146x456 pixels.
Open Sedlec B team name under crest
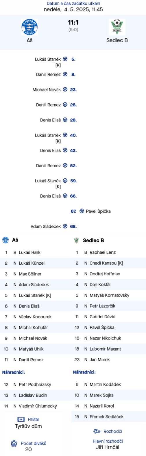click(117, 40)
